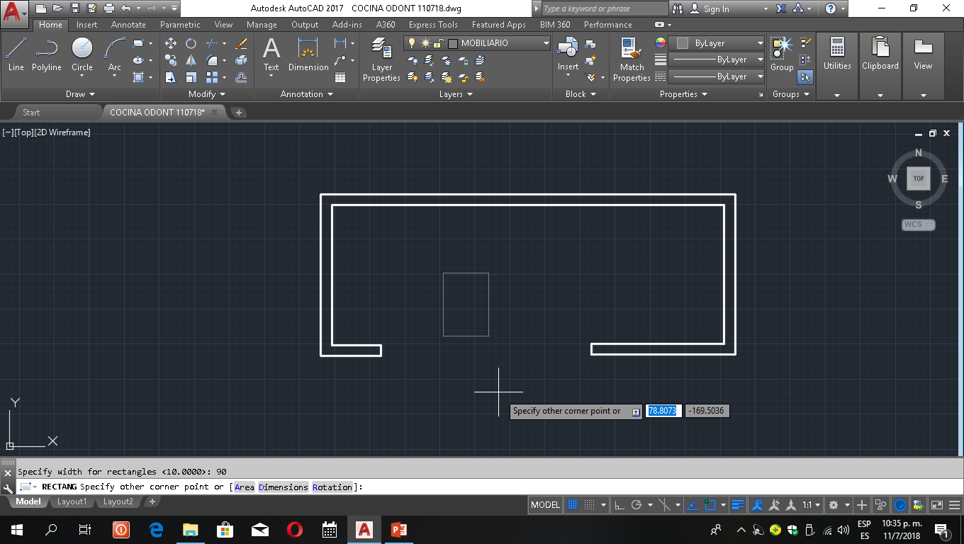
Task: Open the Clipboard panel
Action: [x=880, y=67]
